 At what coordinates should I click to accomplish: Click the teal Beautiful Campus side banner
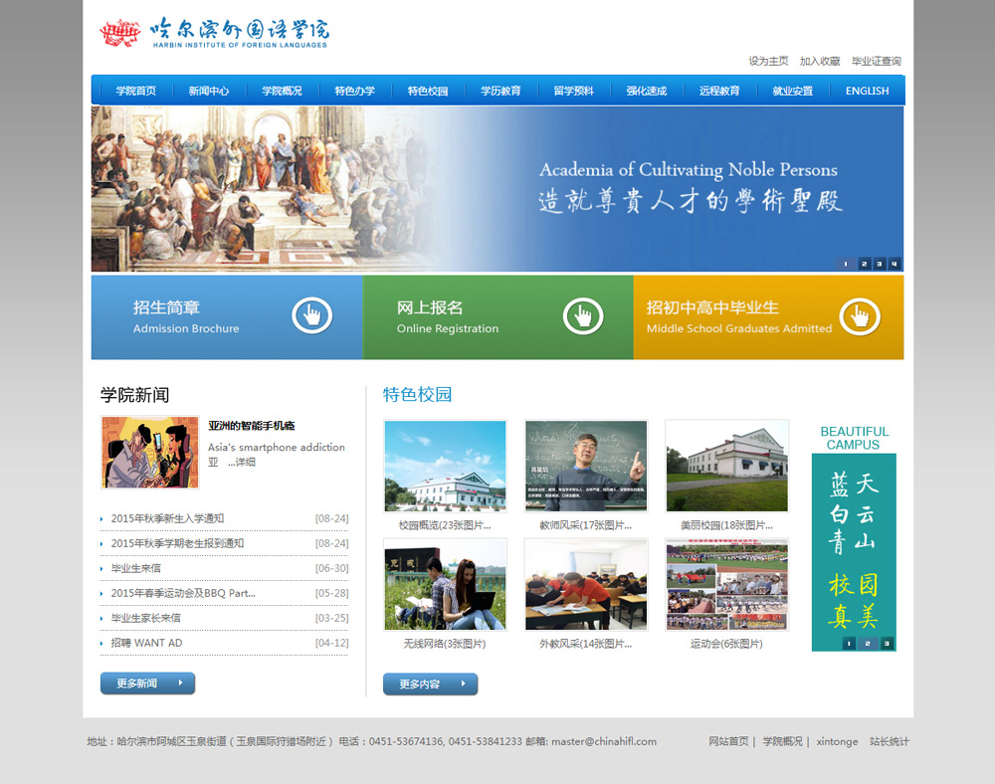pos(854,552)
